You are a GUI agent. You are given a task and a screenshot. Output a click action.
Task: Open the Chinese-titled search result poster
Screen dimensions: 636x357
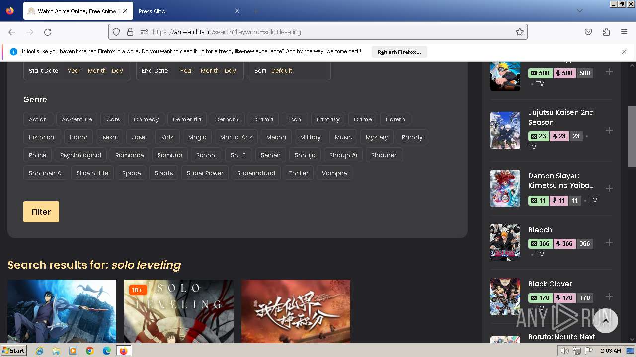(296, 311)
